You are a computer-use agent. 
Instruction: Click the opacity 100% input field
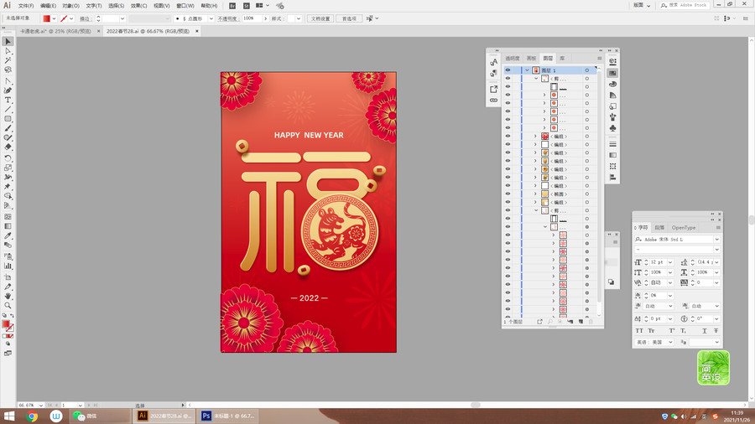click(x=252, y=18)
